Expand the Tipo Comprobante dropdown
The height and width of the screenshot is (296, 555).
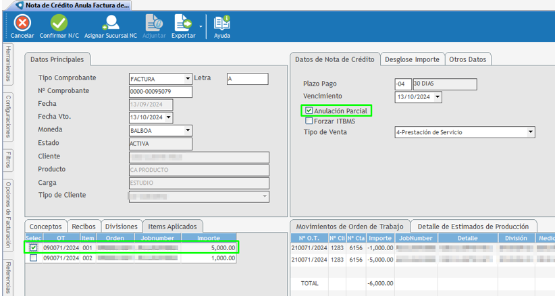pyautogui.click(x=187, y=79)
